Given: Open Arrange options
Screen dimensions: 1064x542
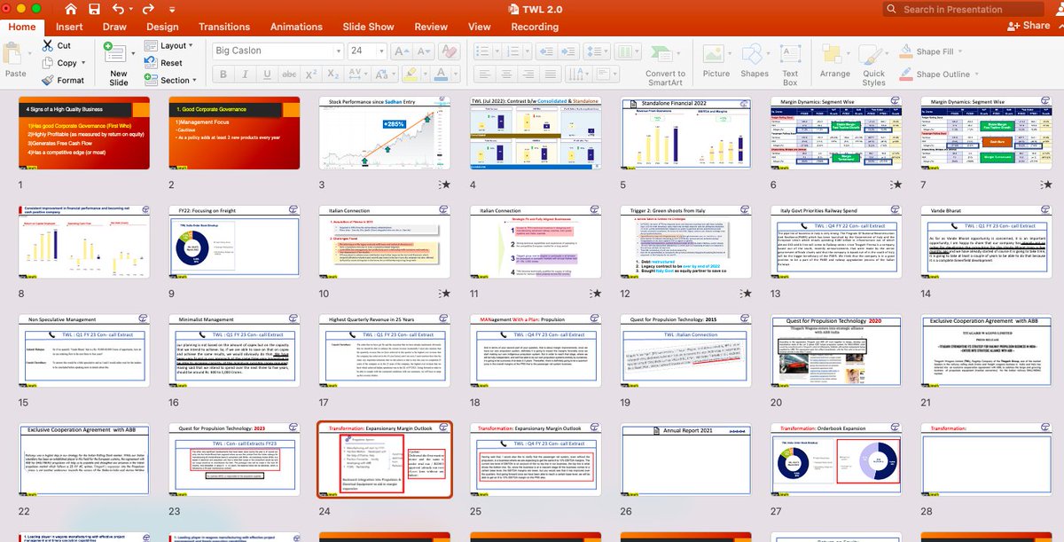Looking at the screenshot, I should [835, 62].
